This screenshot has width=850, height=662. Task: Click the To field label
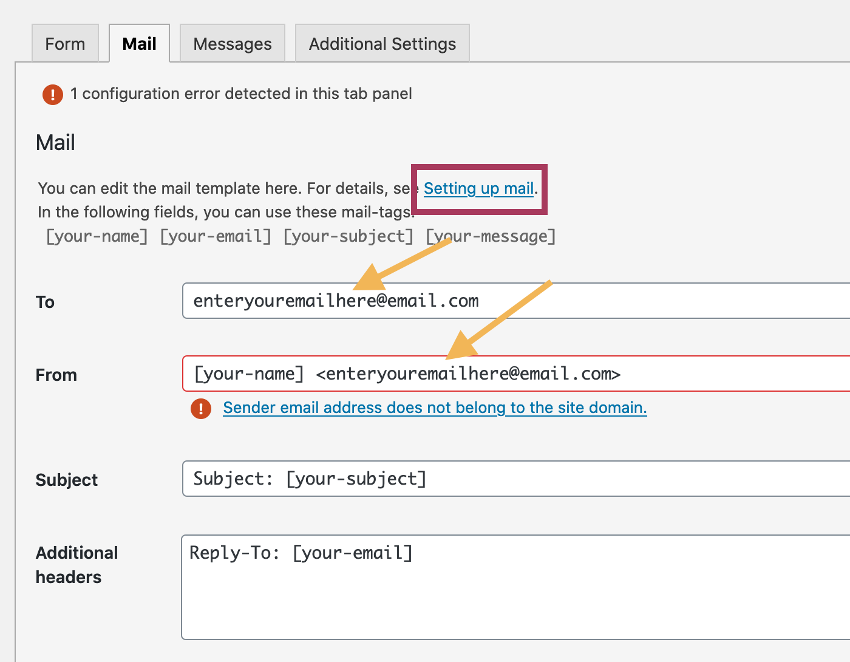click(45, 302)
